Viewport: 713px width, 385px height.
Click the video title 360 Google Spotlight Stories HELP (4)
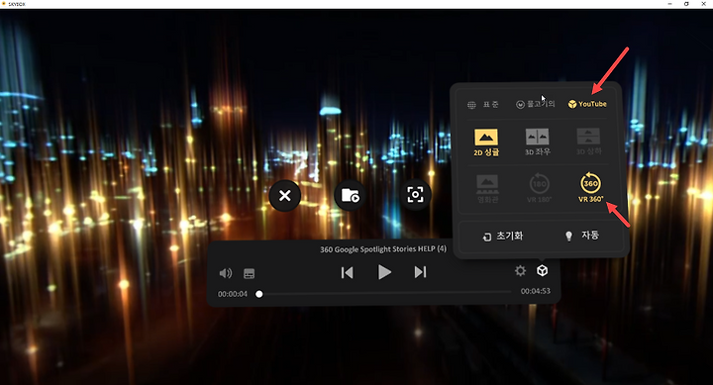pos(383,249)
